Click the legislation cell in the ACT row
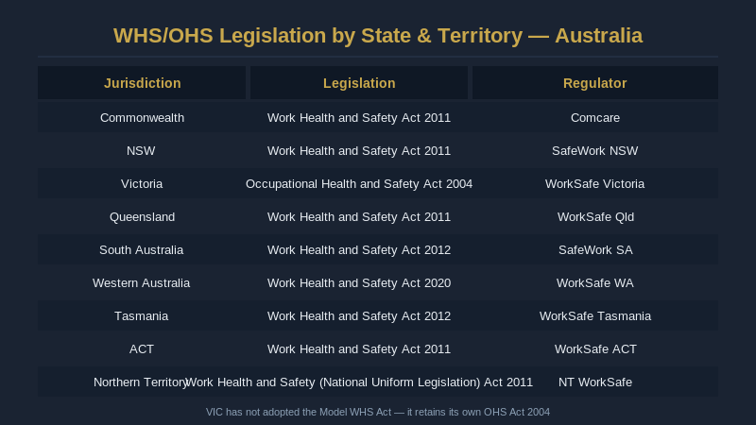Viewport: 756px width, 425px height. [359, 348]
